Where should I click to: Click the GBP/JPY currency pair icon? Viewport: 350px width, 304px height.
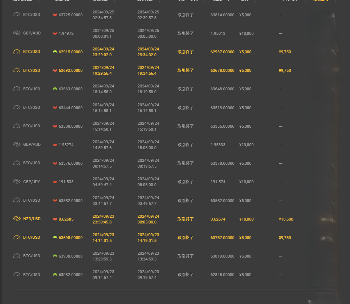point(17,181)
